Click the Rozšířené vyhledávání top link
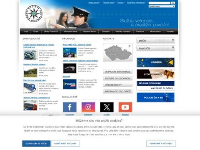The image size is (200, 150). tap(136, 3)
